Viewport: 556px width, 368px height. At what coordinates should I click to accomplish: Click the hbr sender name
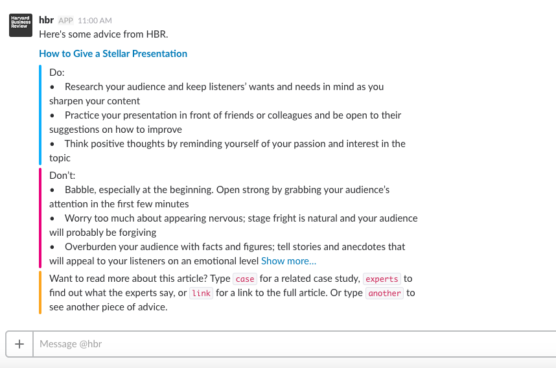tap(47, 20)
